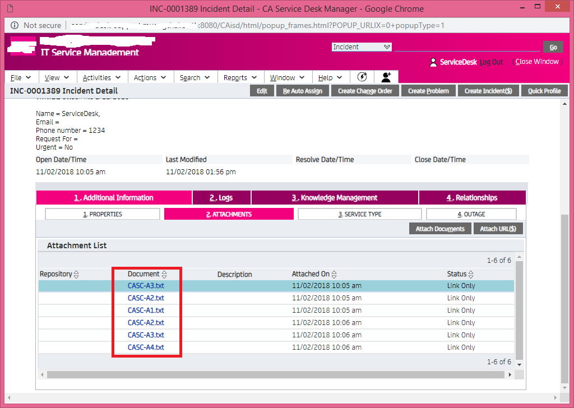
Task: Click Attach Documents button
Action: point(440,229)
